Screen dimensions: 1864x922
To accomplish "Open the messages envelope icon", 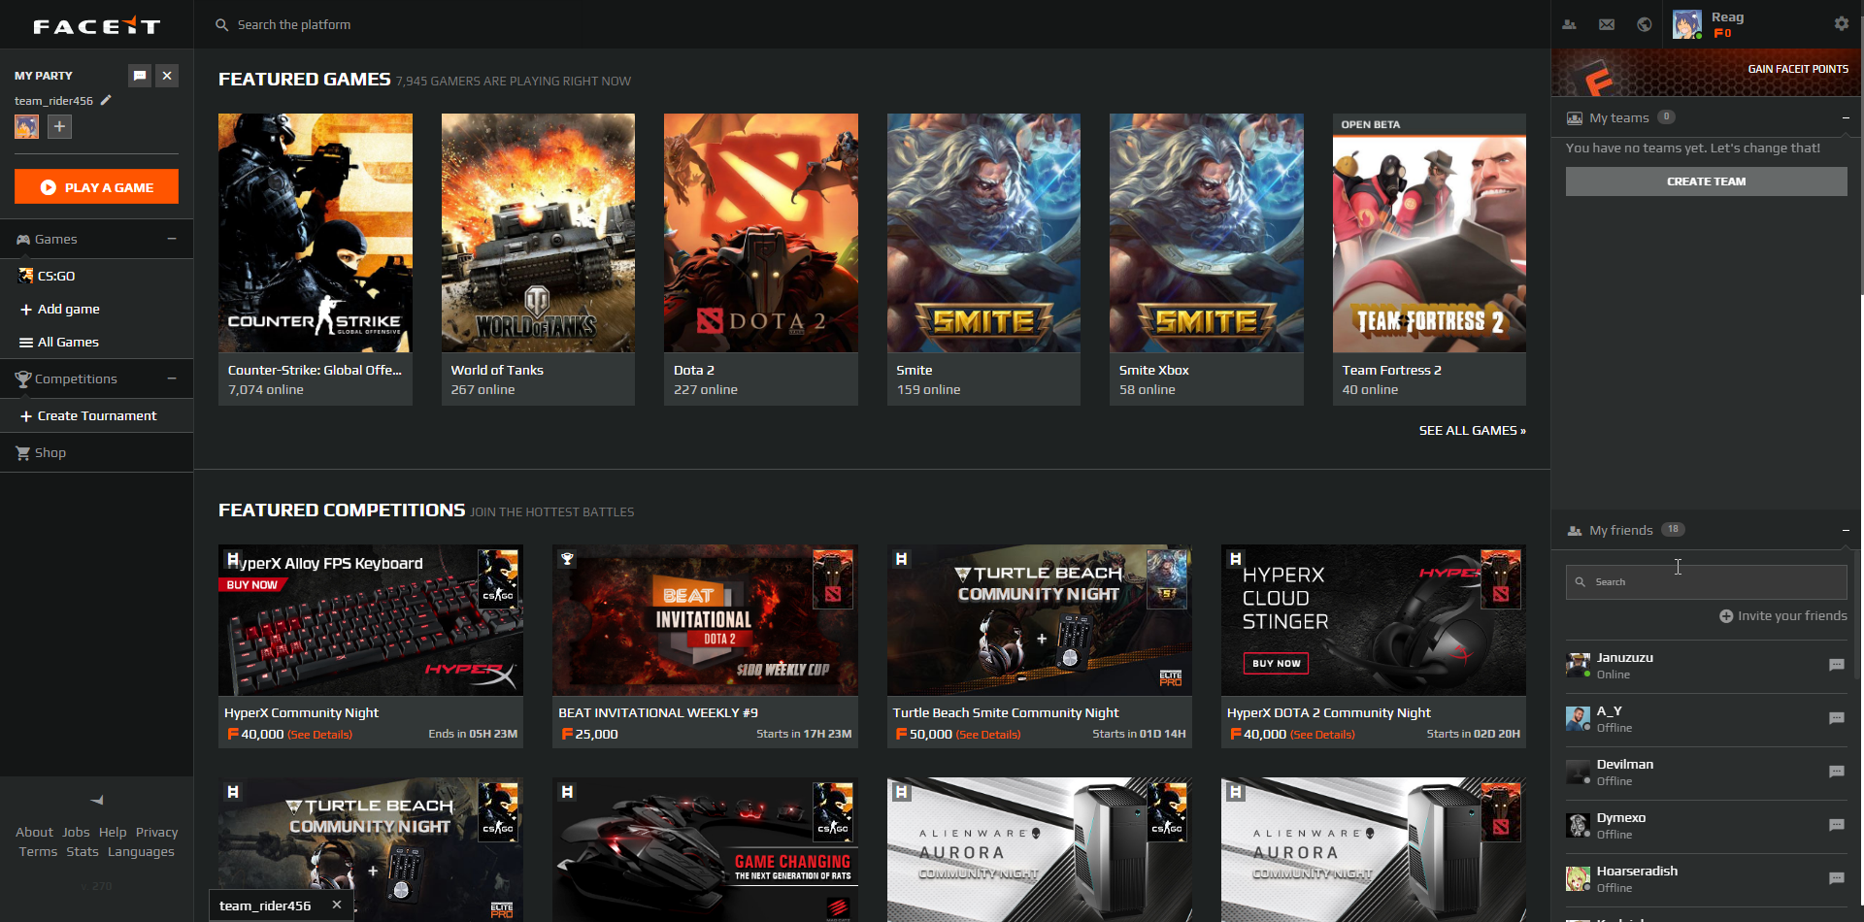I will click(1607, 24).
